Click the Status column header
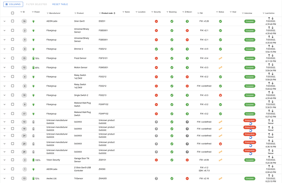 221,12
